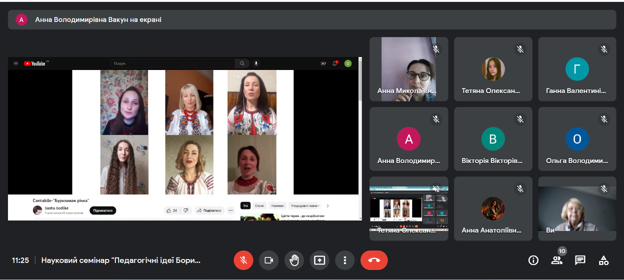Click "Поділитися" share button
The height and width of the screenshot is (280, 624).
coord(209,210)
